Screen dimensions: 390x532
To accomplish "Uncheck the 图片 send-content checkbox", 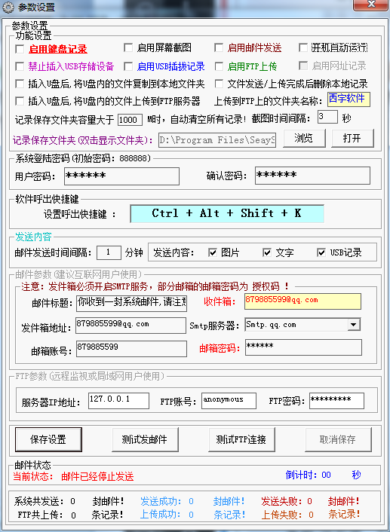I will pyautogui.click(x=212, y=252).
